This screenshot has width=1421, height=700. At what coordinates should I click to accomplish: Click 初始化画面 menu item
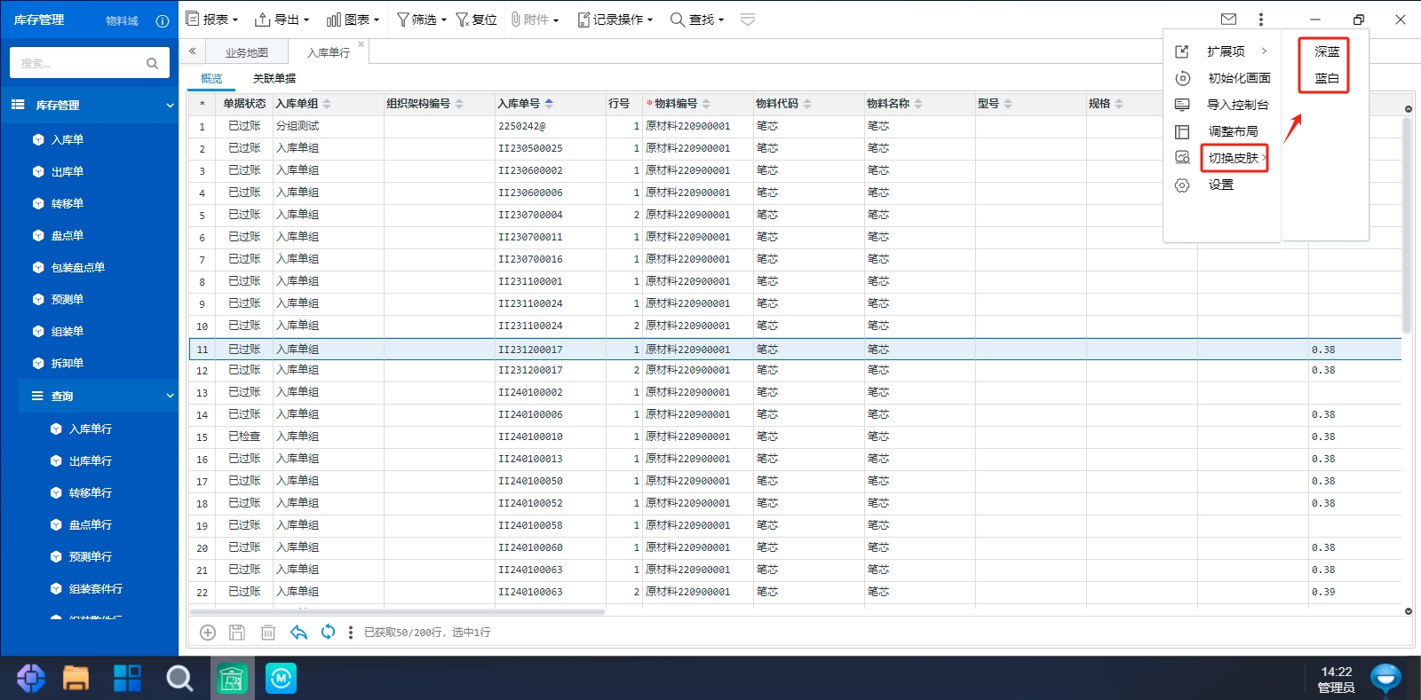point(1222,78)
